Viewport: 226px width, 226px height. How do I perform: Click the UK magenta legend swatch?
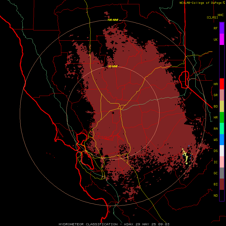(x=222, y=39)
